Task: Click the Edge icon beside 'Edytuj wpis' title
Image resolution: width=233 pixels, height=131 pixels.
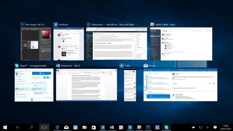Action: (x=89, y=24)
